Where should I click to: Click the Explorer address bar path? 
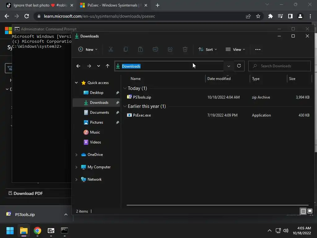pos(169,66)
